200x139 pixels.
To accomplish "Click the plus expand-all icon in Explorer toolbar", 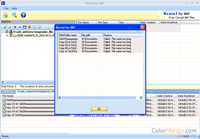I will 15,27.
